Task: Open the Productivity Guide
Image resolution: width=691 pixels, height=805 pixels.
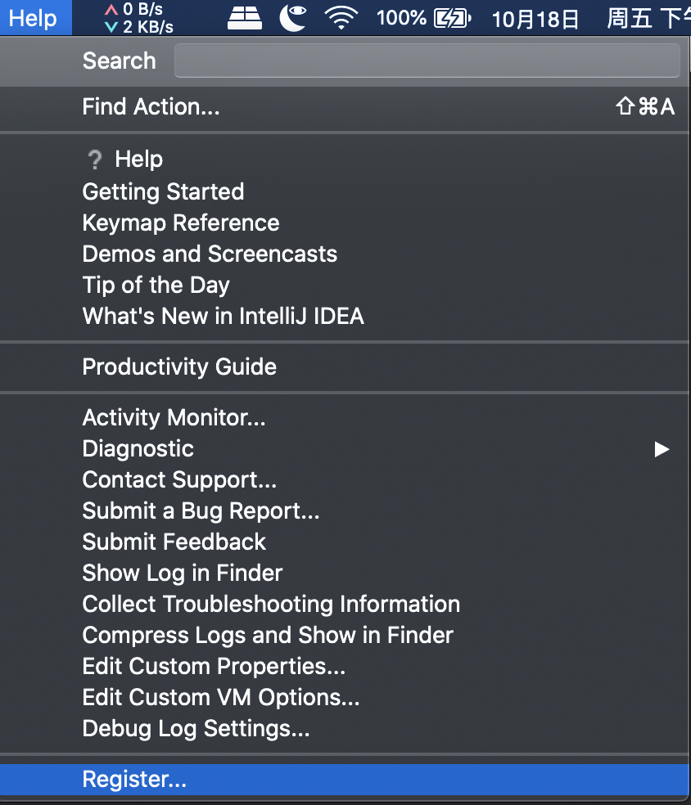Action: pyautogui.click(x=178, y=367)
